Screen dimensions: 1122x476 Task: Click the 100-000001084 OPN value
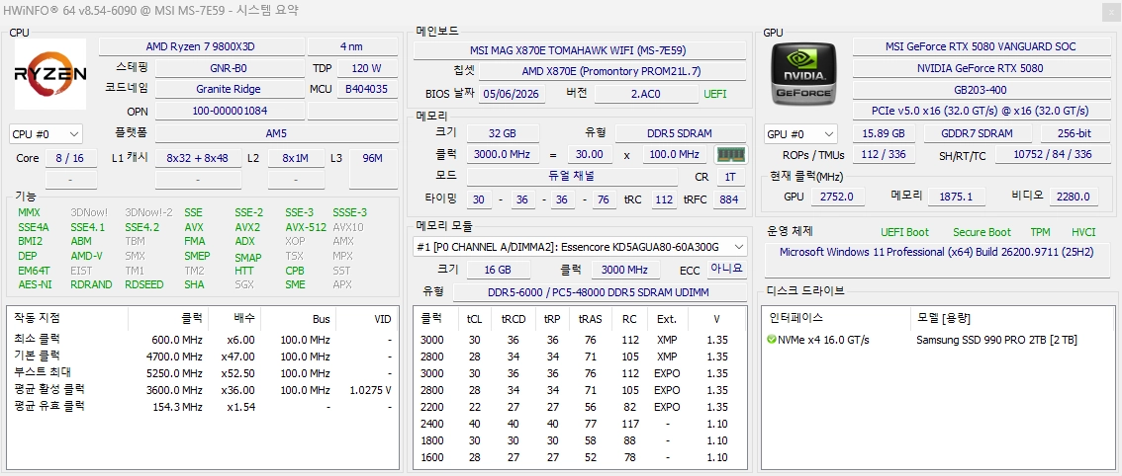229,111
